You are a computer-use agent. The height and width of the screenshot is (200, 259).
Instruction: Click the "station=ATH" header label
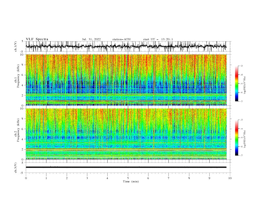(121, 39)
